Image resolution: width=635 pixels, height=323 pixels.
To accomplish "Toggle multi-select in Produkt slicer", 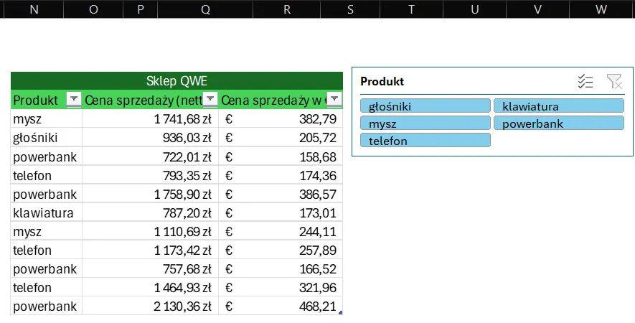I will coord(585,82).
